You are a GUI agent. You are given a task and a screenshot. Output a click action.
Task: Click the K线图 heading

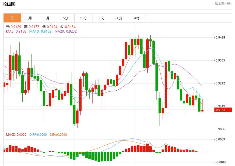click(x=9, y=4)
